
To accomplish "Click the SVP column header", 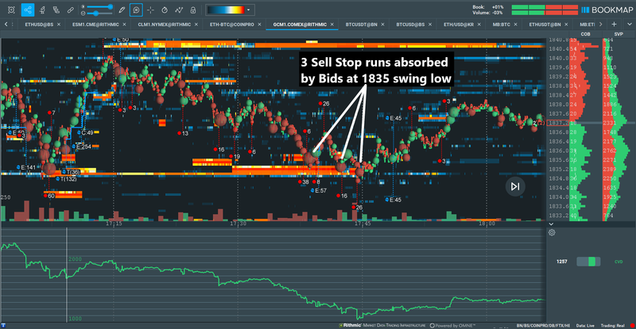I will pyautogui.click(x=619, y=34).
